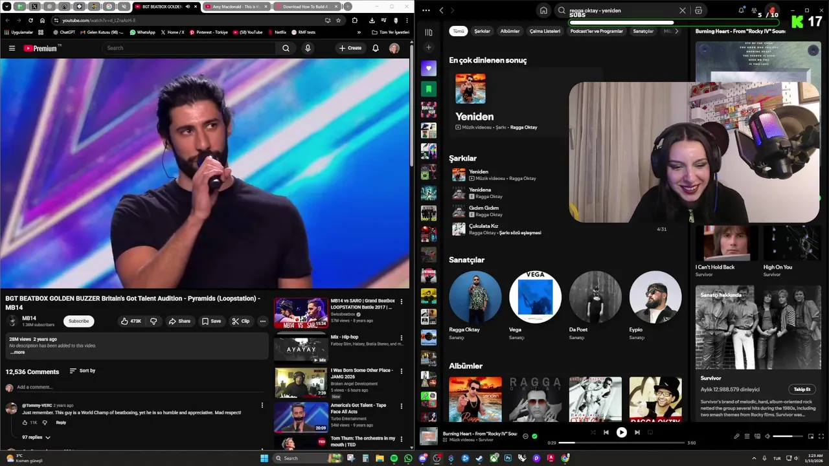Open the Windows Start menu
Screen dimensions: 829x466
coord(264,458)
